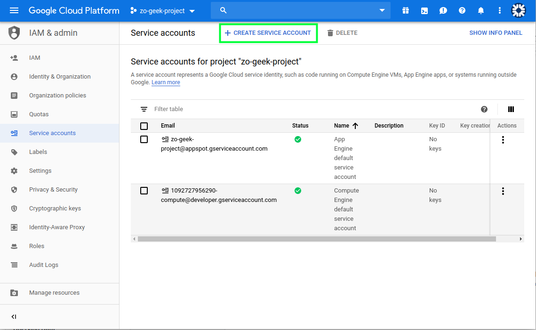
Task: Click the Cryptographic keys shield icon
Action: [x=14, y=208]
